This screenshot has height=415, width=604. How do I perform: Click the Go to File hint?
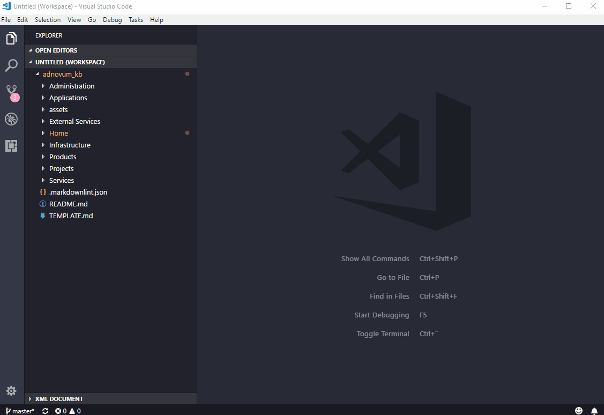click(393, 277)
